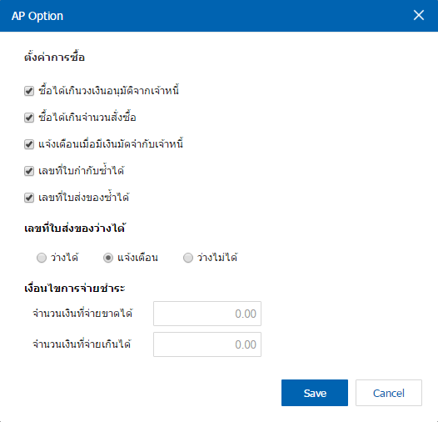Click label text เลขที่ใบกำกับซ้ำได้
438x422 pixels.
(x=82, y=170)
